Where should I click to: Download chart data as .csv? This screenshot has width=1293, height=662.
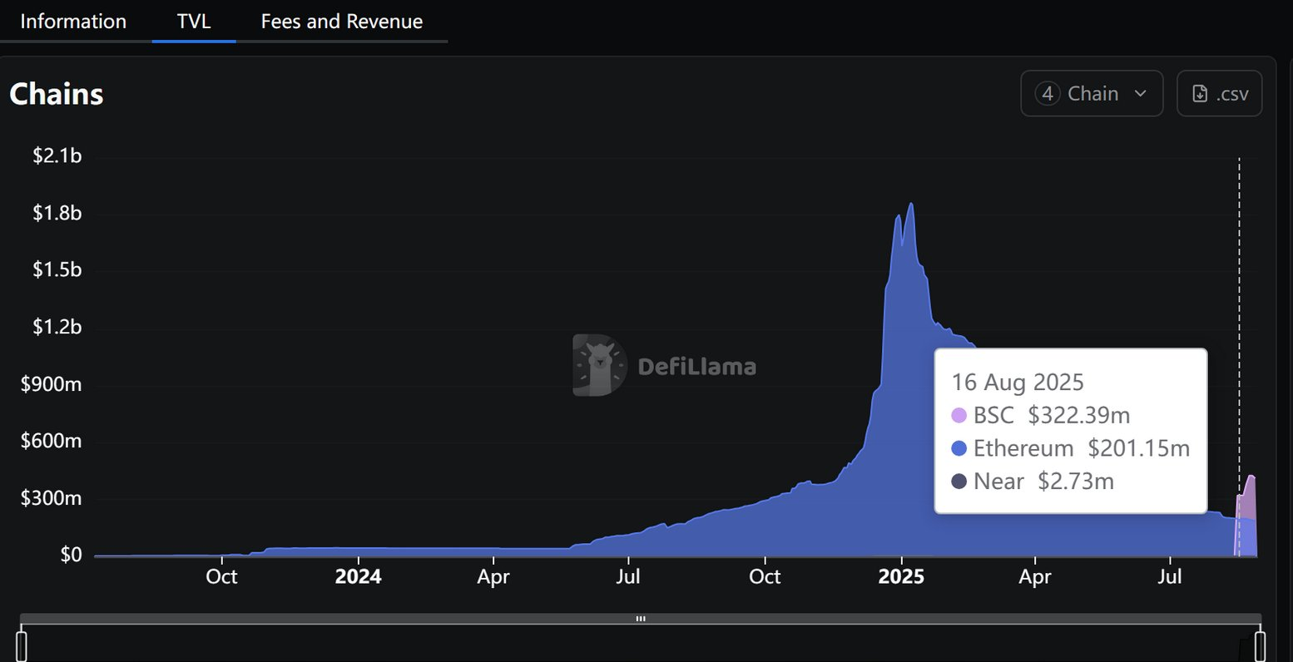[1220, 94]
